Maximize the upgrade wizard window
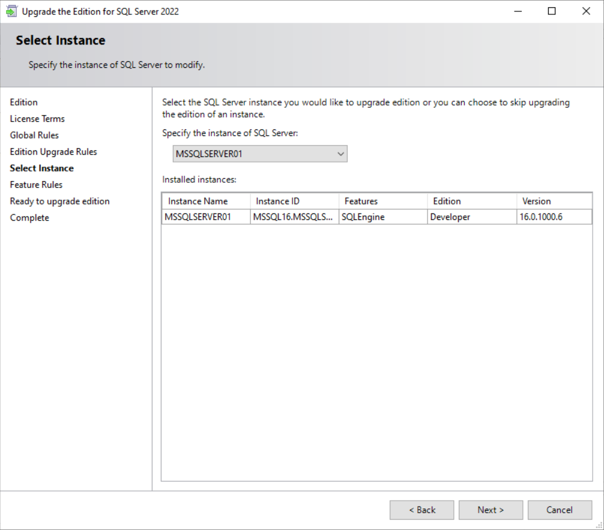The height and width of the screenshot is (530, 604). [552, 11]
